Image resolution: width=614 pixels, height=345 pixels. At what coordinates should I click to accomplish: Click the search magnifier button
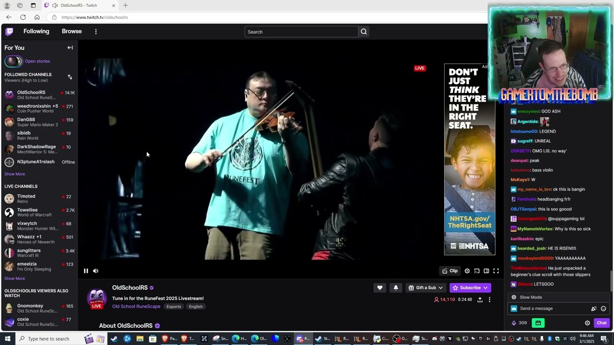tap(364, 32)
